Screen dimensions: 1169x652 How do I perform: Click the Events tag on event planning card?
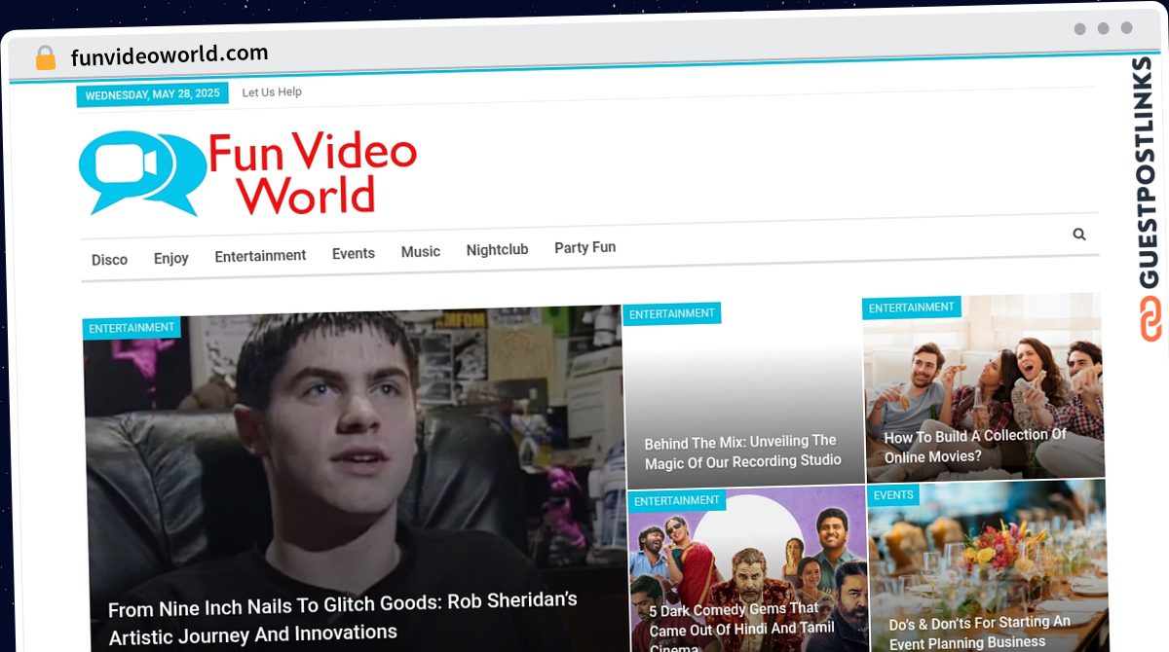click(893, 495)
